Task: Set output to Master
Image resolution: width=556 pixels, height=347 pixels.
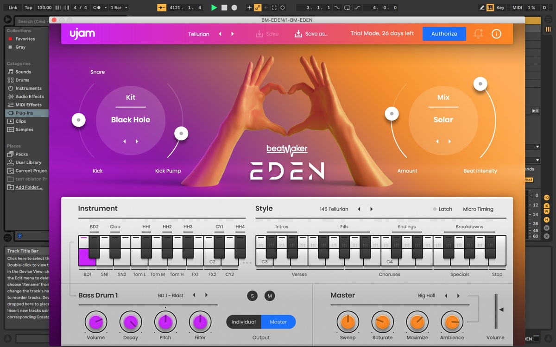Action: click(x=278, y=322)
